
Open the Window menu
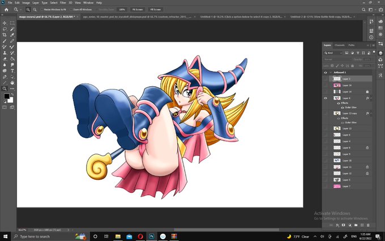88,3
